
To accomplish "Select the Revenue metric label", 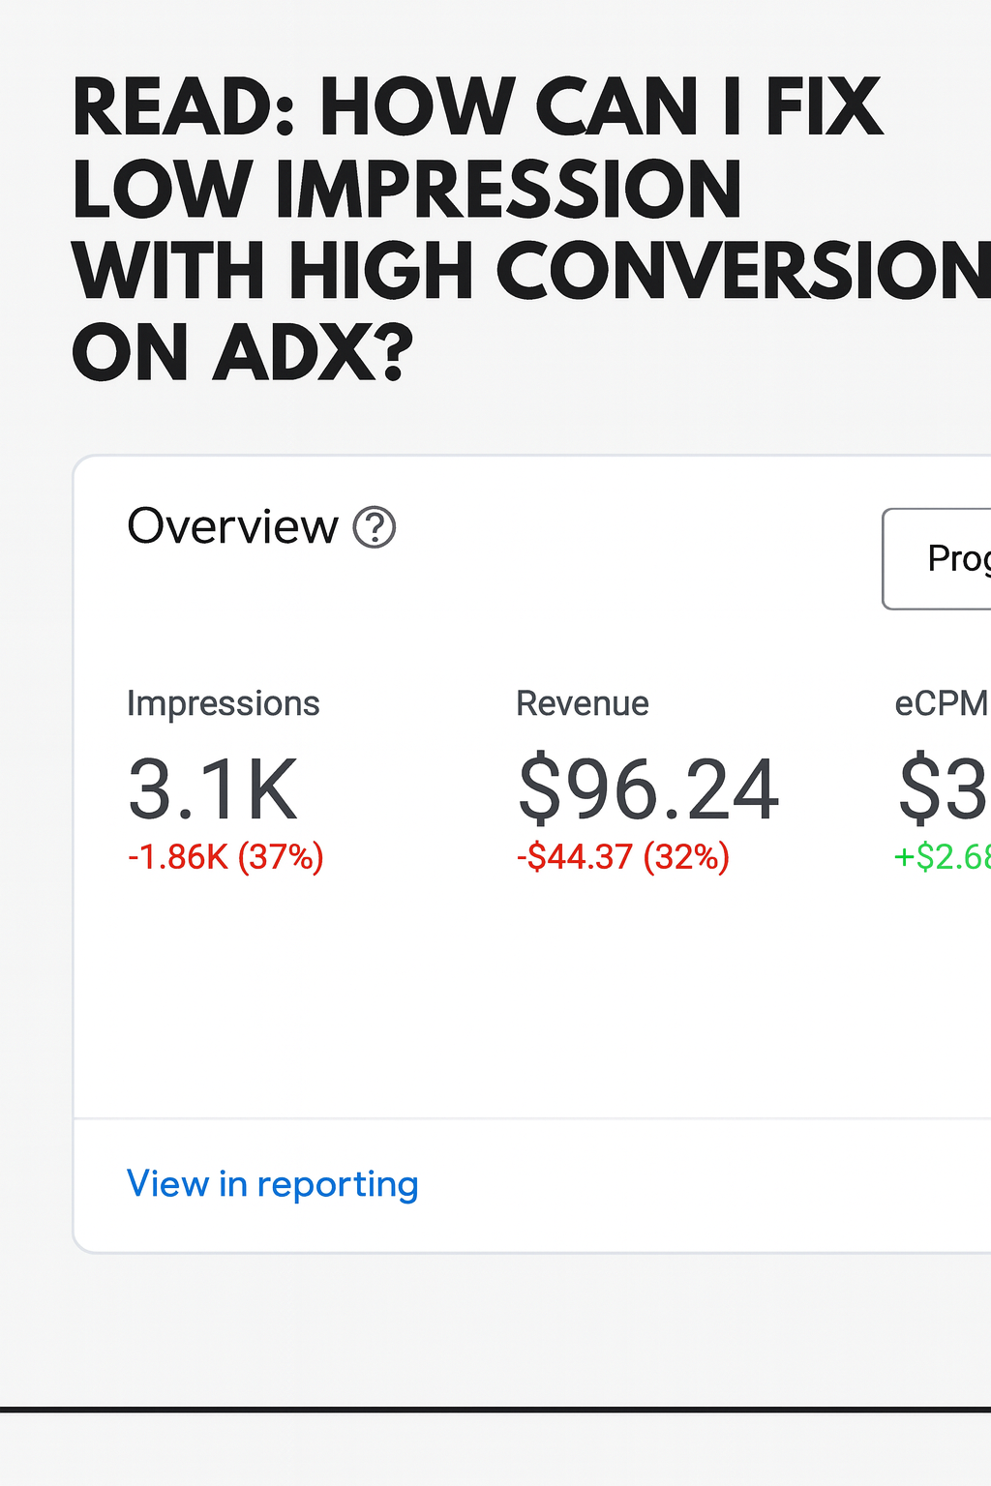I will click(582, 703).
